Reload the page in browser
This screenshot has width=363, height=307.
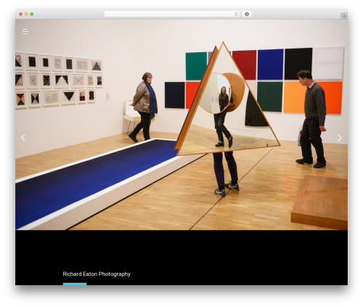236,15
